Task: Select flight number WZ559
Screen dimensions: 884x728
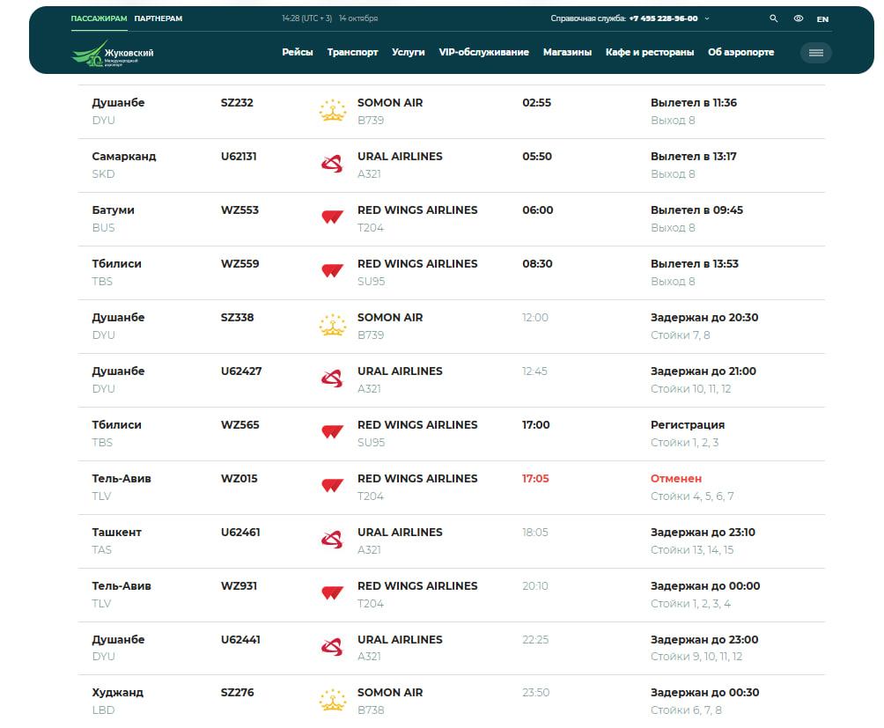Action: click(239, 264)
